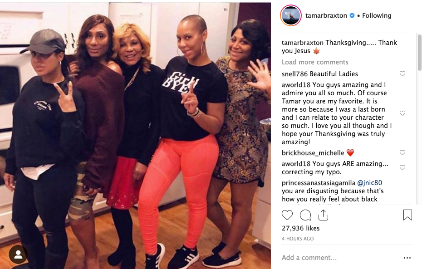The image size is (422, 269).
Task: Like snell786's comment
Action: pyautogui.click(x=402, y=73)
